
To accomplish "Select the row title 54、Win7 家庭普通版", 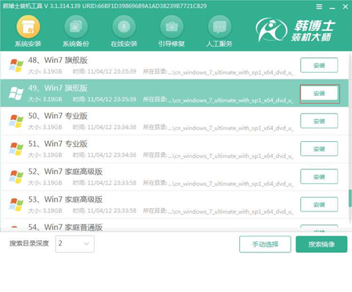I will pyautogui.click(x=66, y=227).
